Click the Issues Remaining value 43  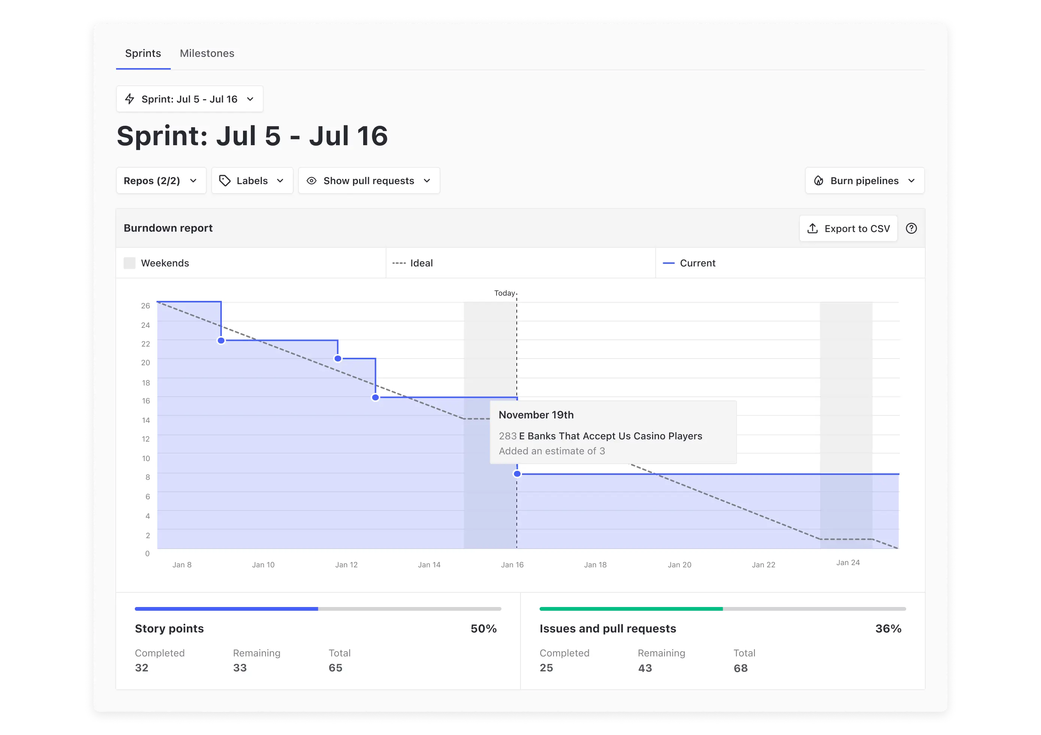645,668
